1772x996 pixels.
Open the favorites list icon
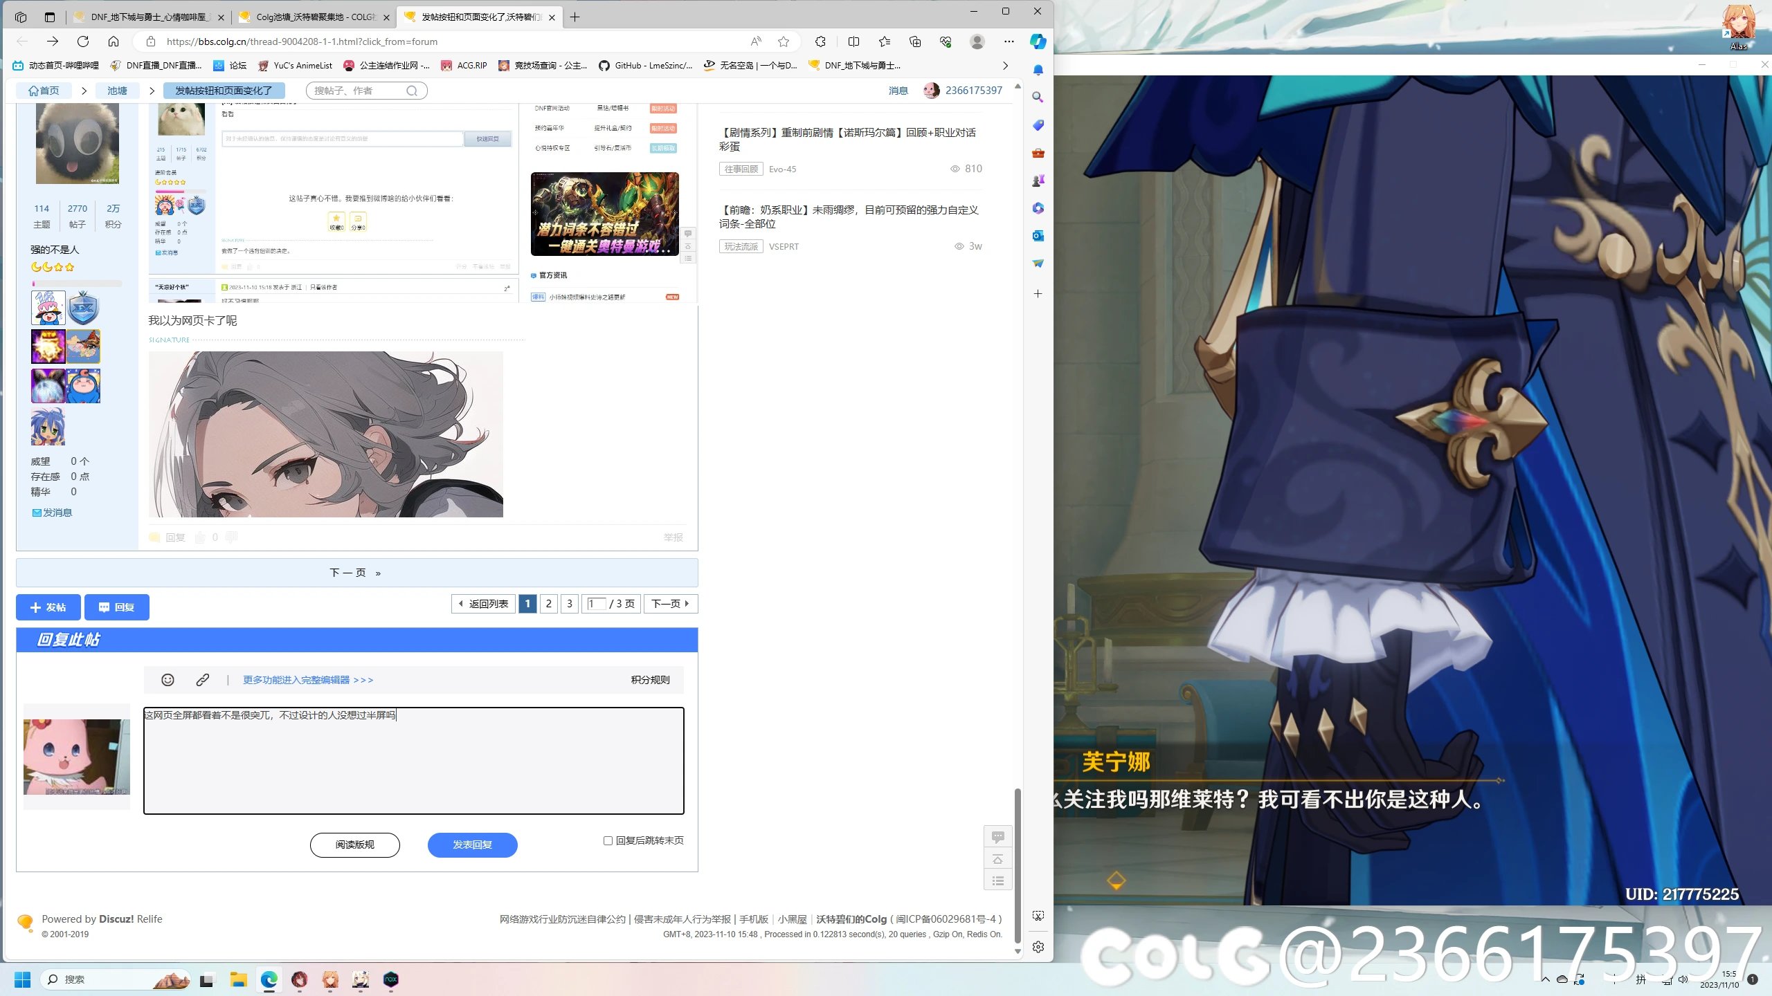(x=885, y=41)
